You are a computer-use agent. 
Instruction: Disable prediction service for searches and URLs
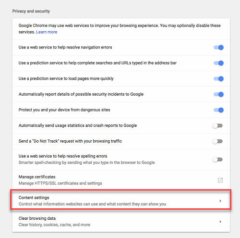point(218,63)
